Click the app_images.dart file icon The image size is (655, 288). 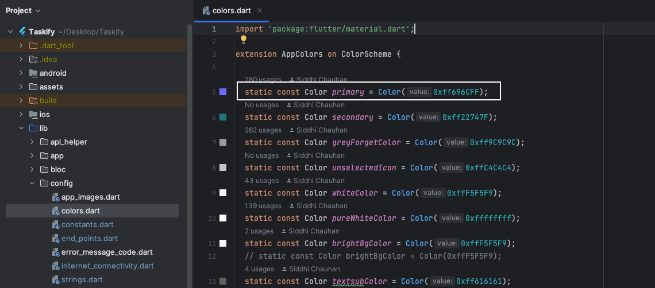56,197
